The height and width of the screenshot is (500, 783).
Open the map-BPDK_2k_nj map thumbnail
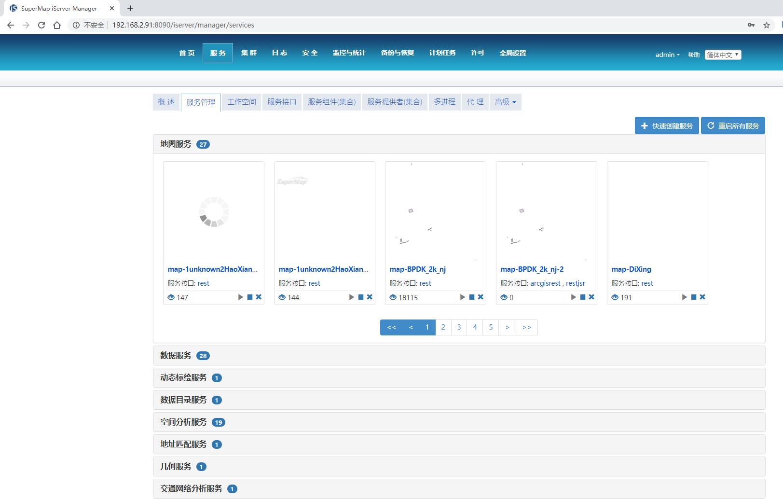click(436, 211)
